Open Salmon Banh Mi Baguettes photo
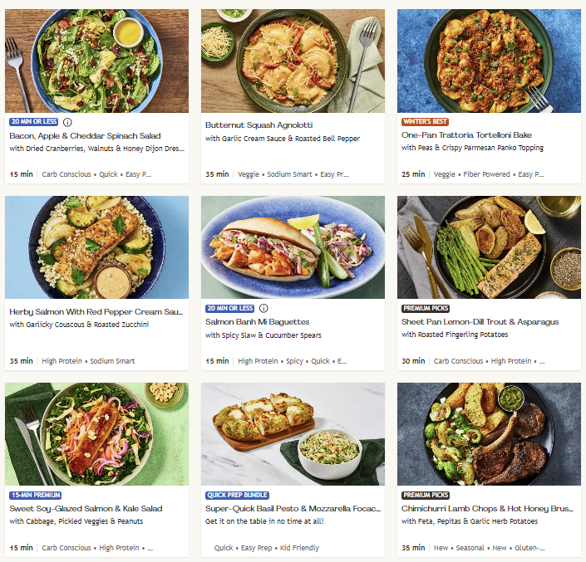 [x=293, y=247]
